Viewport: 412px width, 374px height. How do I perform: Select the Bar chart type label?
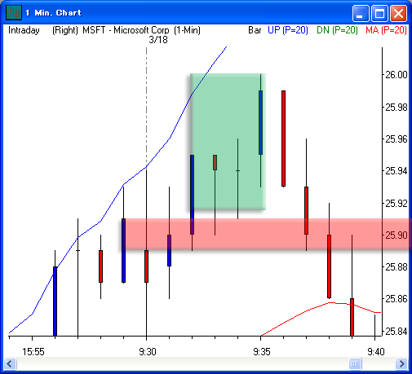click(255, 30)
